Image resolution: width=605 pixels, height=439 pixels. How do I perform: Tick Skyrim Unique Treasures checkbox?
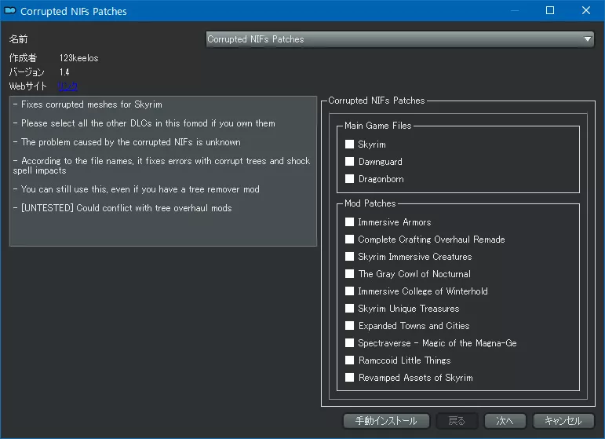(x=349, y=309)
